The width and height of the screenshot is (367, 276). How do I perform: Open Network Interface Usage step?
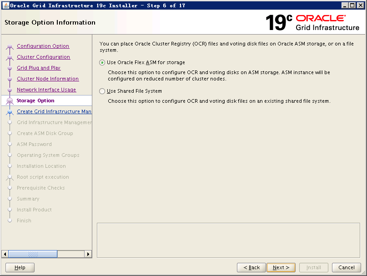coord(46,90)
